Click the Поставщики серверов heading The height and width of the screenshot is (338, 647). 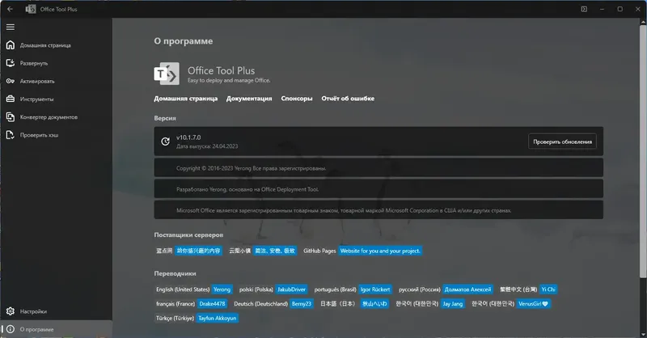188,234
